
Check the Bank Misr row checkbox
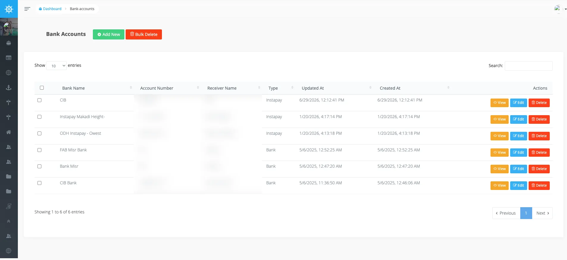pyautogui.click(x=39, y=167)
